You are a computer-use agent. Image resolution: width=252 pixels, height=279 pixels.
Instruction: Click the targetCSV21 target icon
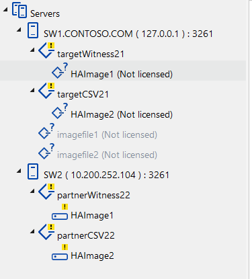pyautogui.click(x=46, y=91)
